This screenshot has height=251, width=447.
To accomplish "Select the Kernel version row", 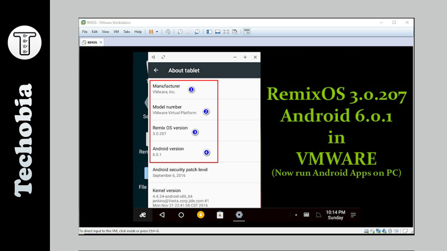I will tap(204, 196).
